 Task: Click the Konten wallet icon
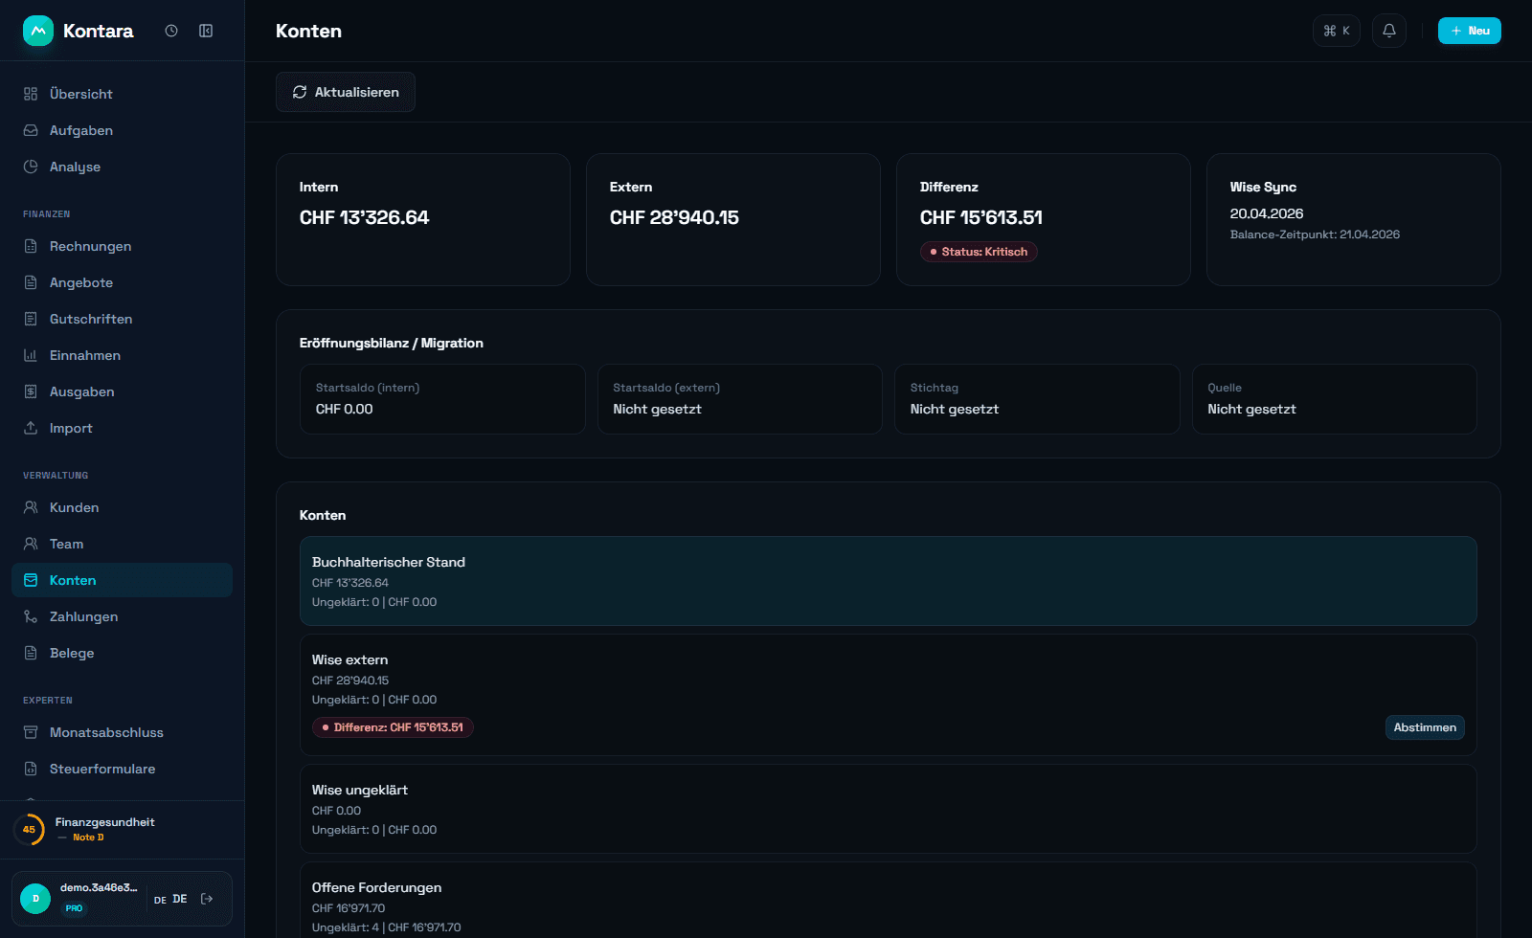pos(31,580)
